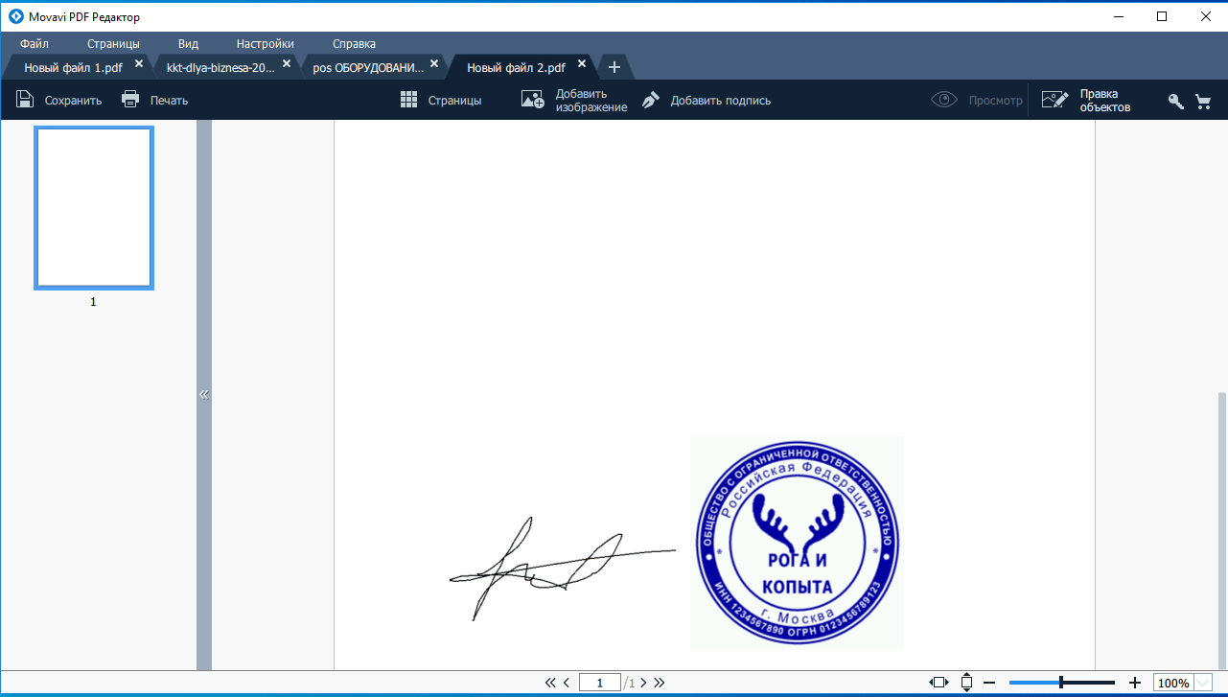
Task: Click the Правка объектов label
Action: point(1105,101)
